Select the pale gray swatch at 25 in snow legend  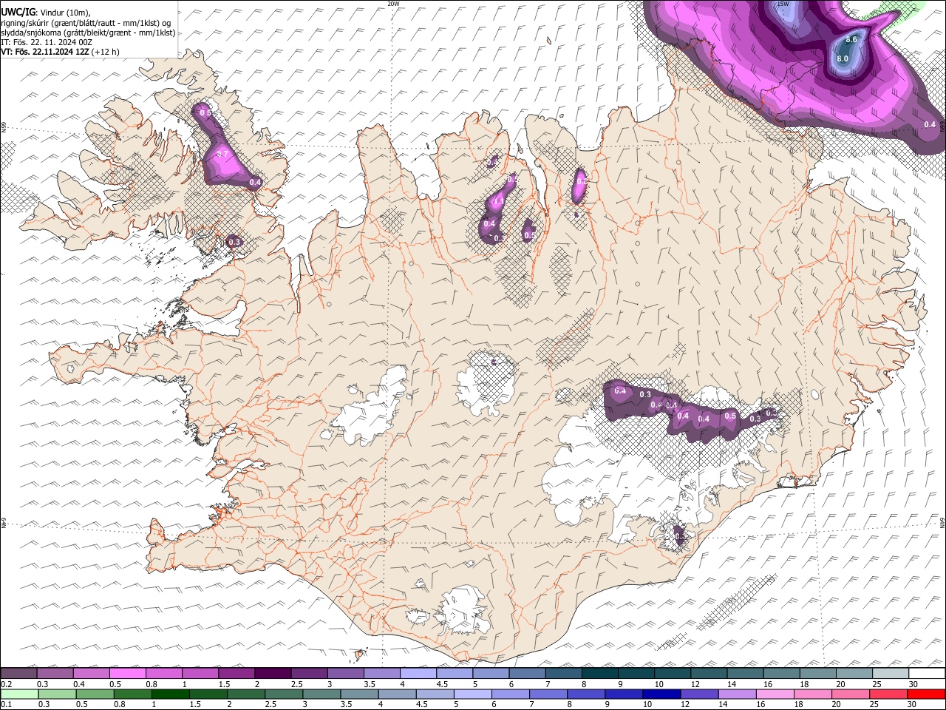tap(891, 674)
